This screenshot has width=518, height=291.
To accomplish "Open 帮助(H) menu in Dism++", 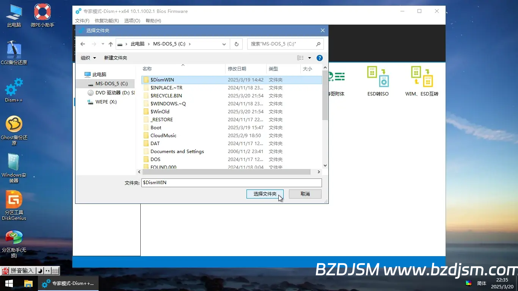I will [153, 21].
